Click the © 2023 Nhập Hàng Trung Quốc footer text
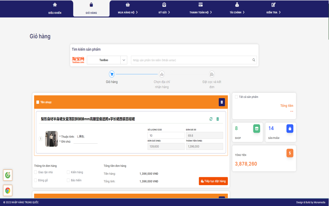The width and height of the screenshot is (329, 206). (21, 202)
